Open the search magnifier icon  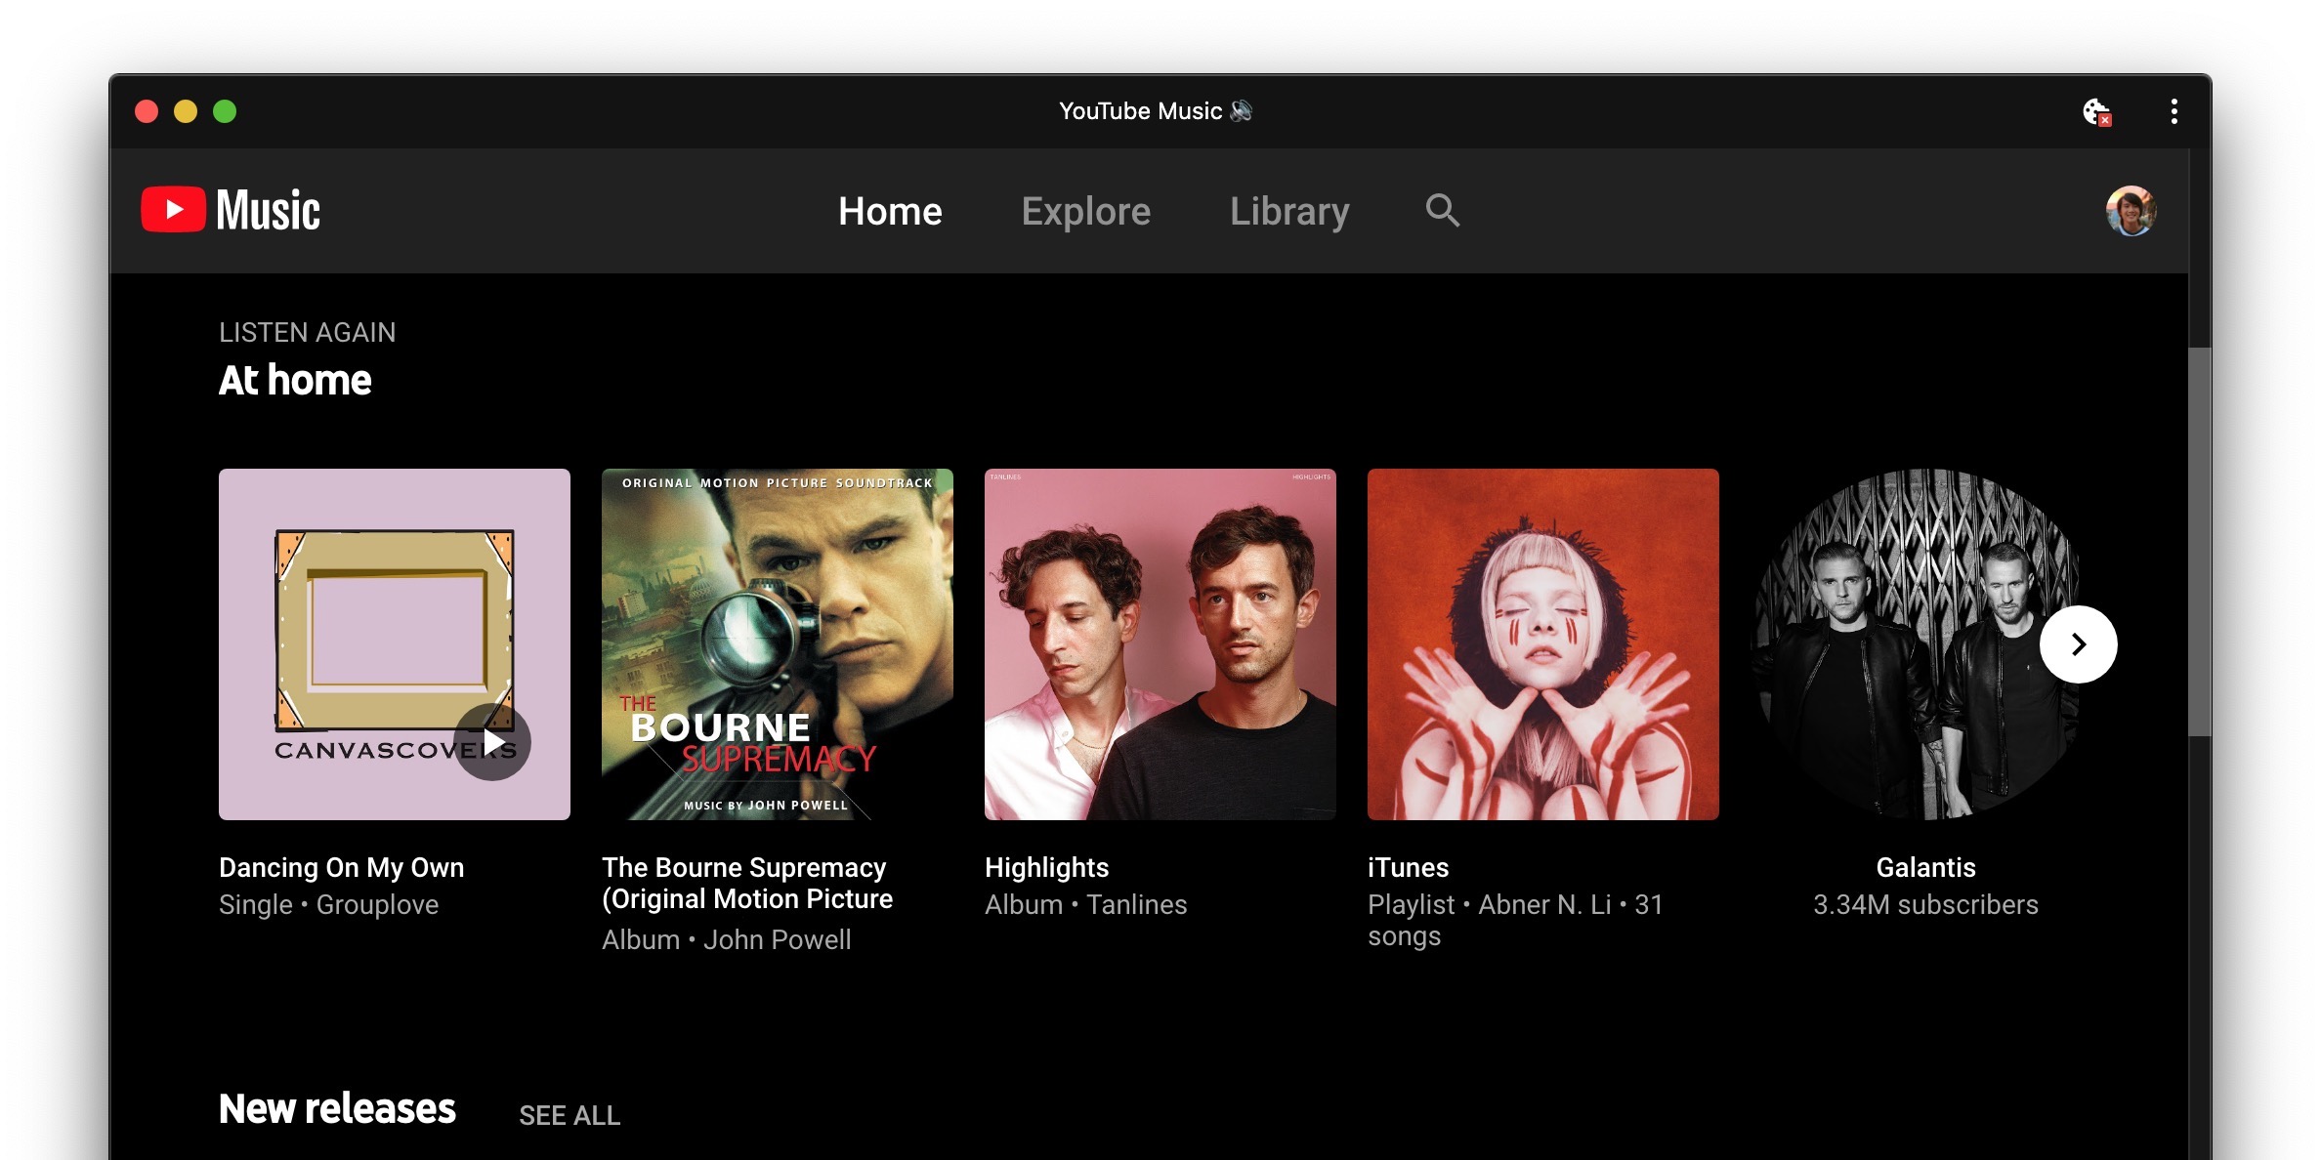click(x=1442, y=210)
